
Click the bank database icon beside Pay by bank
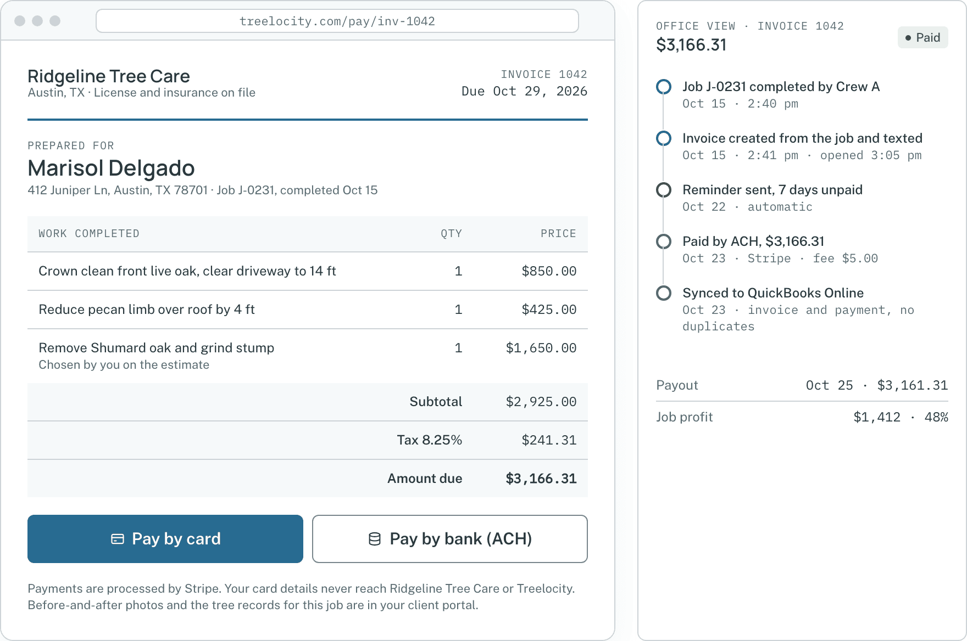375,539
